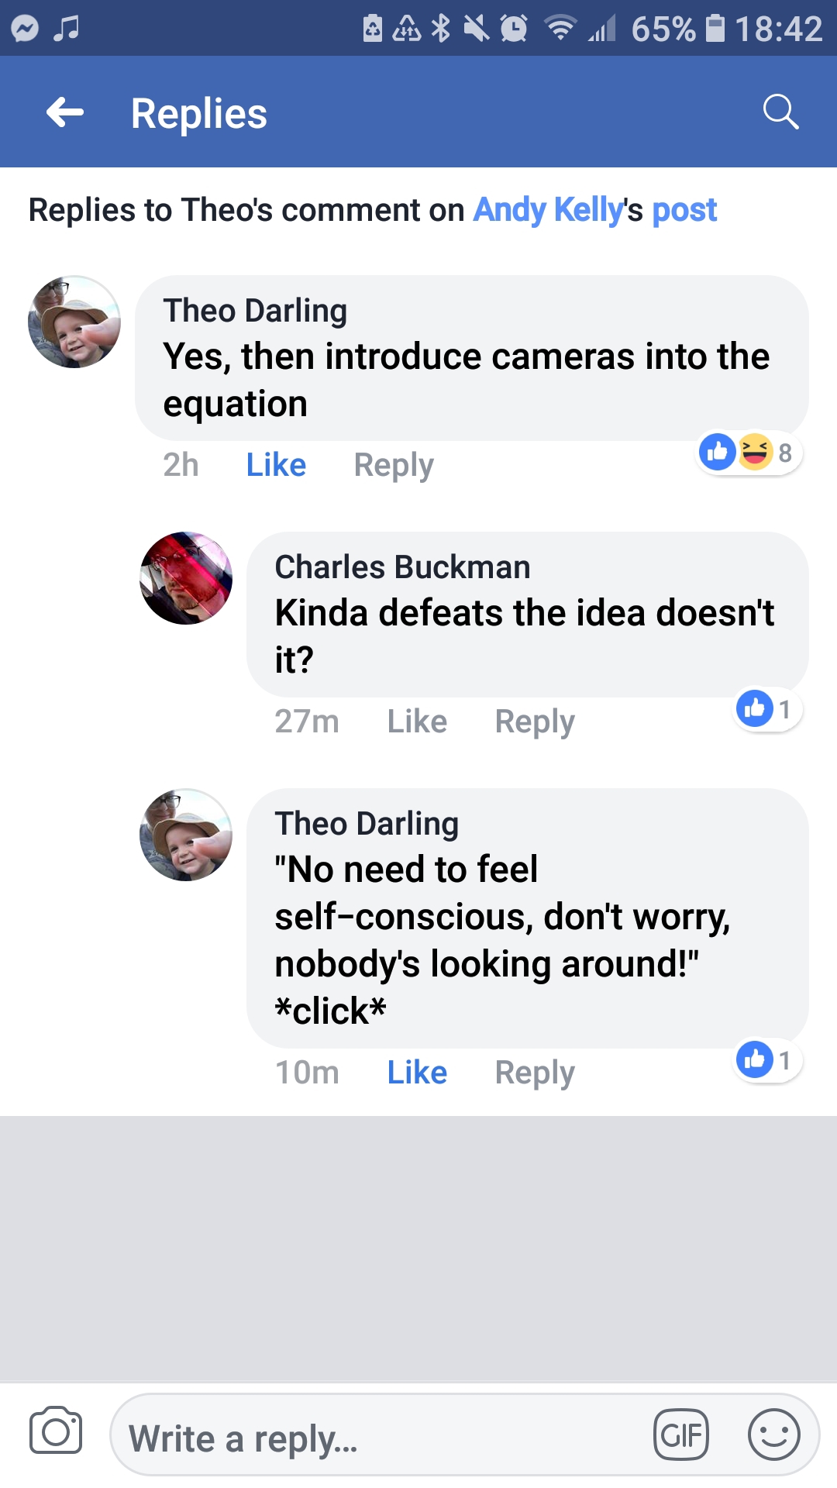The image size is (837, 1488).
Task: Open the camera to attach a photo
Action: 55,1431
